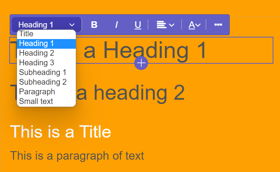Choose Subheading 1 style option
This screenshot has height=172, width=280.
(x=46, y=72)
